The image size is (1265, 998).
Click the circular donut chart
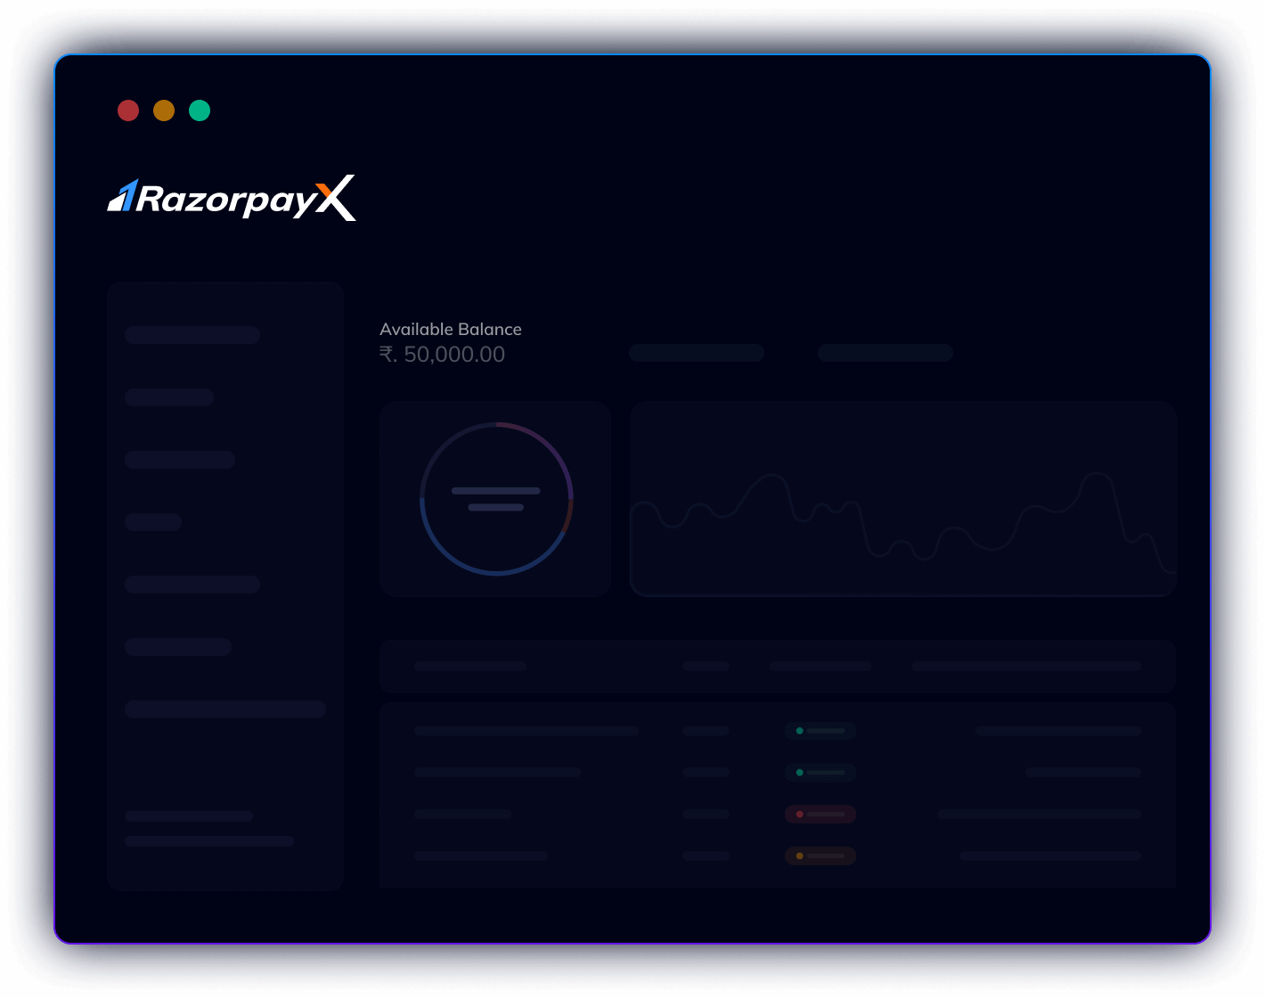pyautogui.click(x=496, y=499)
